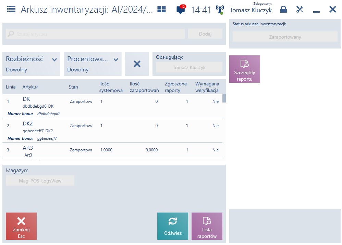Click reported quantity 0,0000
Screen dimensions: 342x245
[151, 150]
